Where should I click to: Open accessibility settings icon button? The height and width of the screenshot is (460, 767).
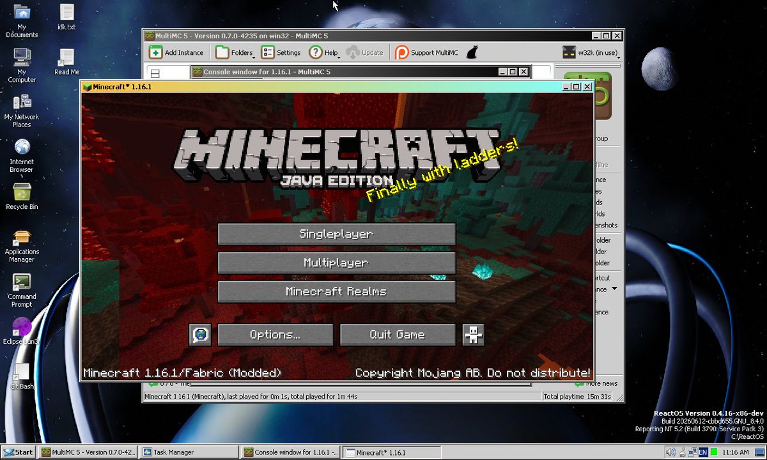(473, 335)
